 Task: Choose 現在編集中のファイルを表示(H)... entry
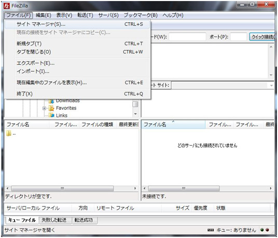(x=77, y=82)
